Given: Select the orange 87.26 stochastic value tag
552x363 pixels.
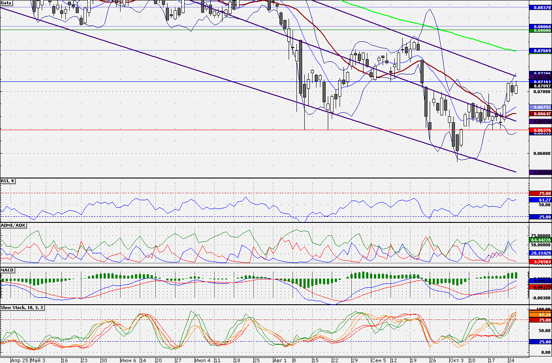Looking at the screenshot, I should tap(540, 315).
